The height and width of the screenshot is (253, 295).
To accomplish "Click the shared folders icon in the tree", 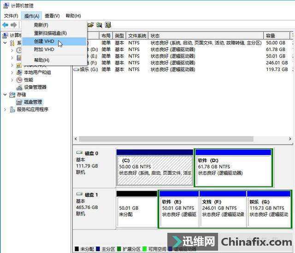I will click(x=19, y=65).
